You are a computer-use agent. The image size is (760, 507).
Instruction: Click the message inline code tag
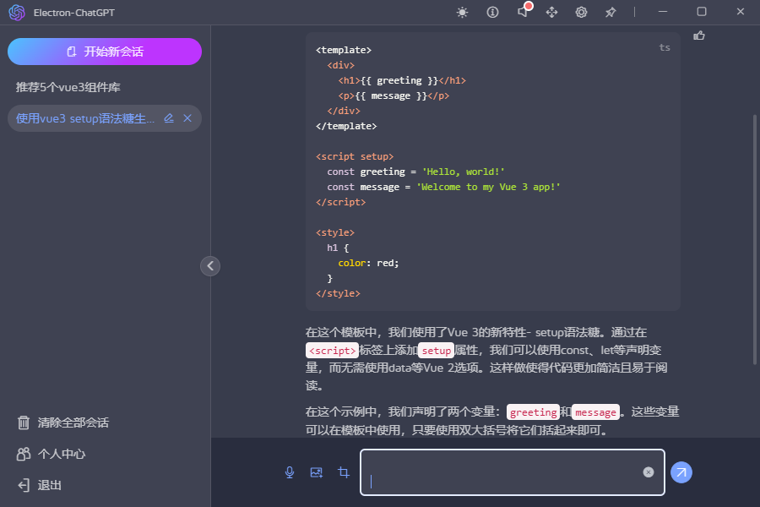(x=595, y=412)
